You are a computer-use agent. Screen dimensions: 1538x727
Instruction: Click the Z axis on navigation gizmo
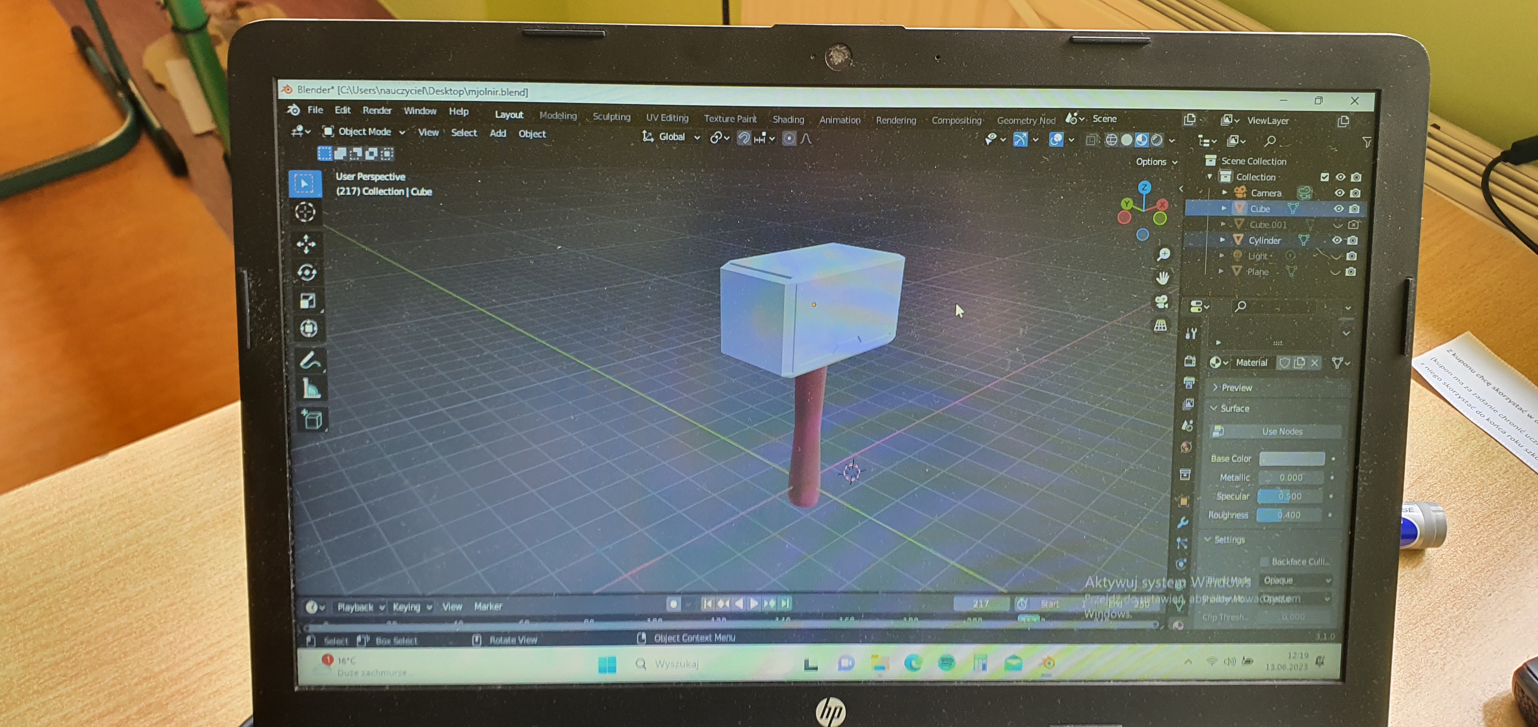pos(1145,187)
